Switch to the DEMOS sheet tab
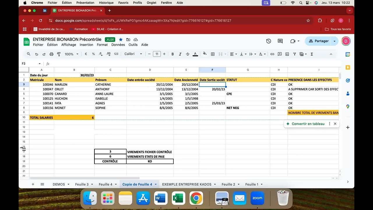 click(59, 184)
